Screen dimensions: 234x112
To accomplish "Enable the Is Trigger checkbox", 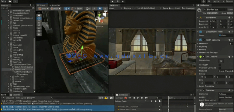I will (x=220, y=65).
